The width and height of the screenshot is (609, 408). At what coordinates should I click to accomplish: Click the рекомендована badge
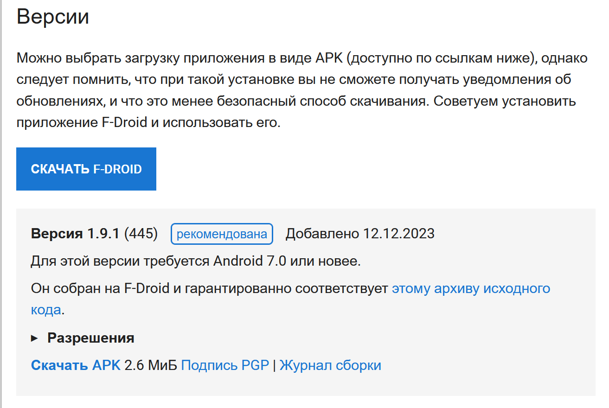click(222, 234)
